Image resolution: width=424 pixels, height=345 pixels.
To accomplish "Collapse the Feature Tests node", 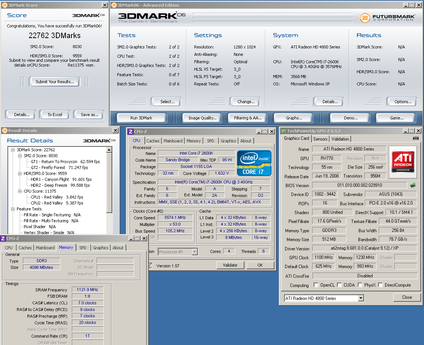I will 13,209.
